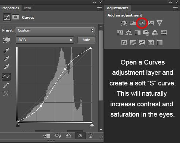Select the black point eyedropper
Viewport: 180px width, 143px height.
(6, 51)
